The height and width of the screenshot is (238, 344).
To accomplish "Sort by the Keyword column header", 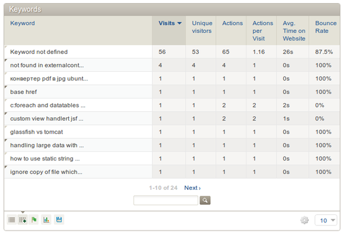I will [x=23, y=23].
